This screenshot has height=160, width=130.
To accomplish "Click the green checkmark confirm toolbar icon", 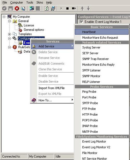I will [x=4, y=9].
